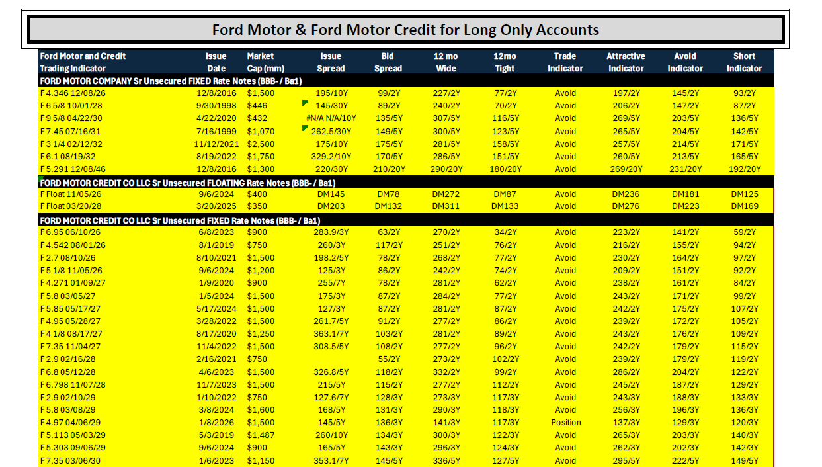This screenshot has height=467, width=822.
Task: Select the $2,500 market cap cell
Action: [261, 144]
